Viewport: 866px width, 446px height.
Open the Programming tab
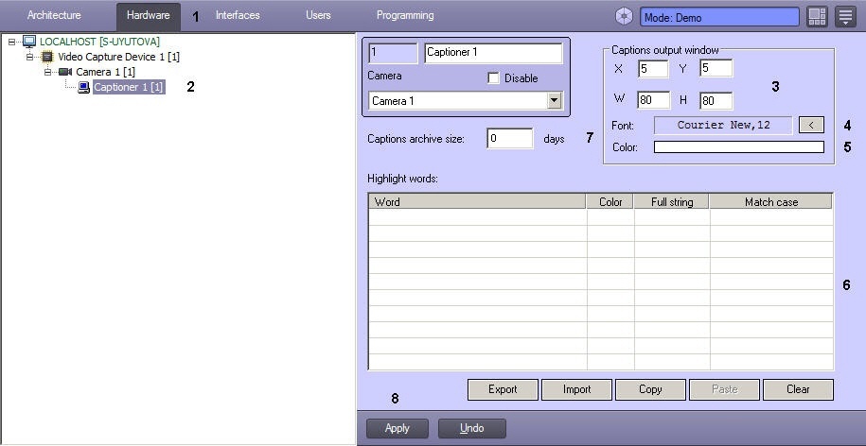tap(405, 15)
